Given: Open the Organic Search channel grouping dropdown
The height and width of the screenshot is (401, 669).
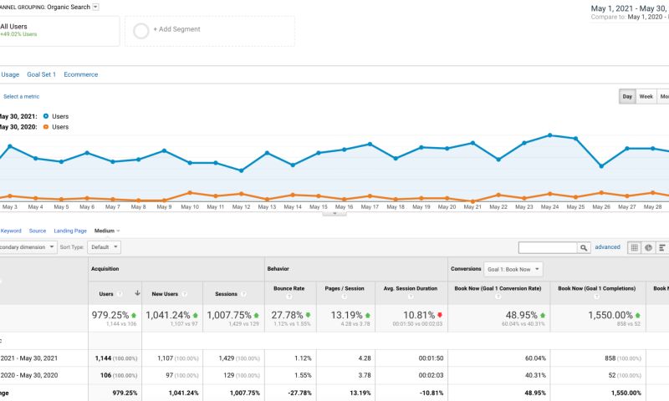Looking at the screenshot, I should [95, 7].
